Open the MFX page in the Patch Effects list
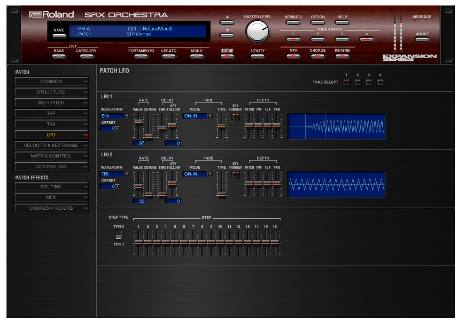This screenshot has height=325, width=465. pyautogui.click(x=51, y=197)
